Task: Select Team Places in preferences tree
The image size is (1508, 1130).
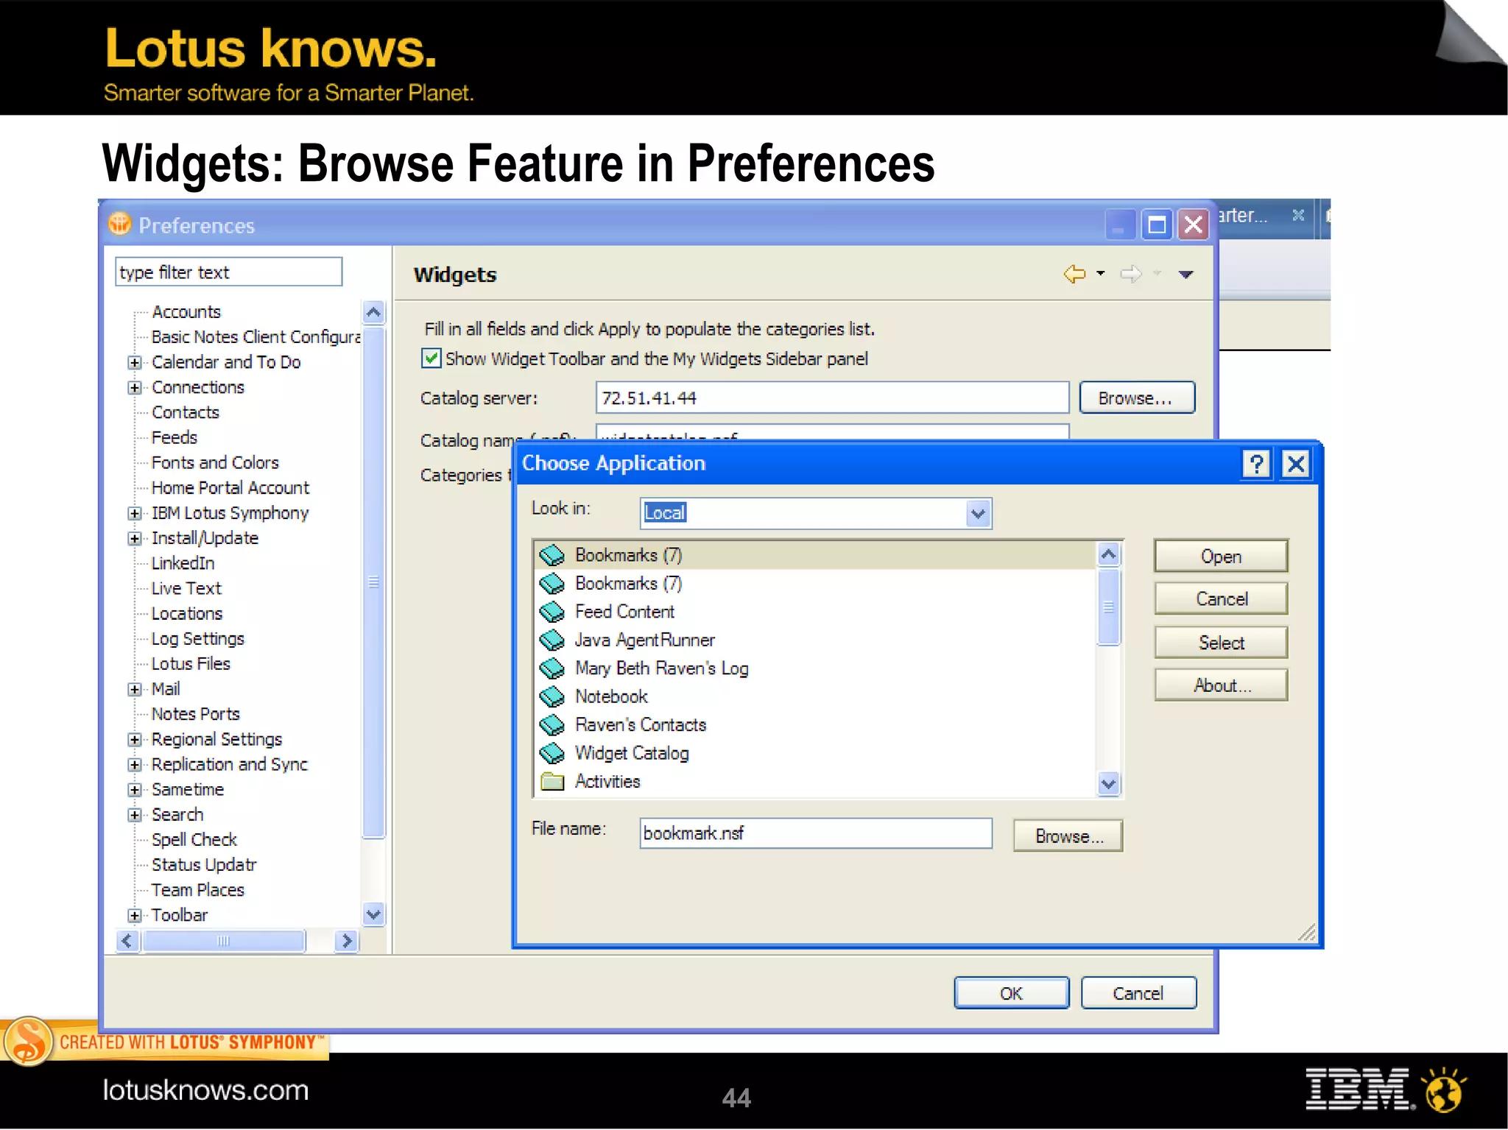Action: 197,890
